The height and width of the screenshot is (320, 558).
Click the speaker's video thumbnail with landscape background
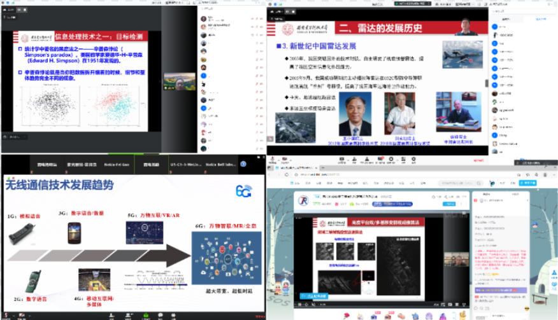[179, 82]
